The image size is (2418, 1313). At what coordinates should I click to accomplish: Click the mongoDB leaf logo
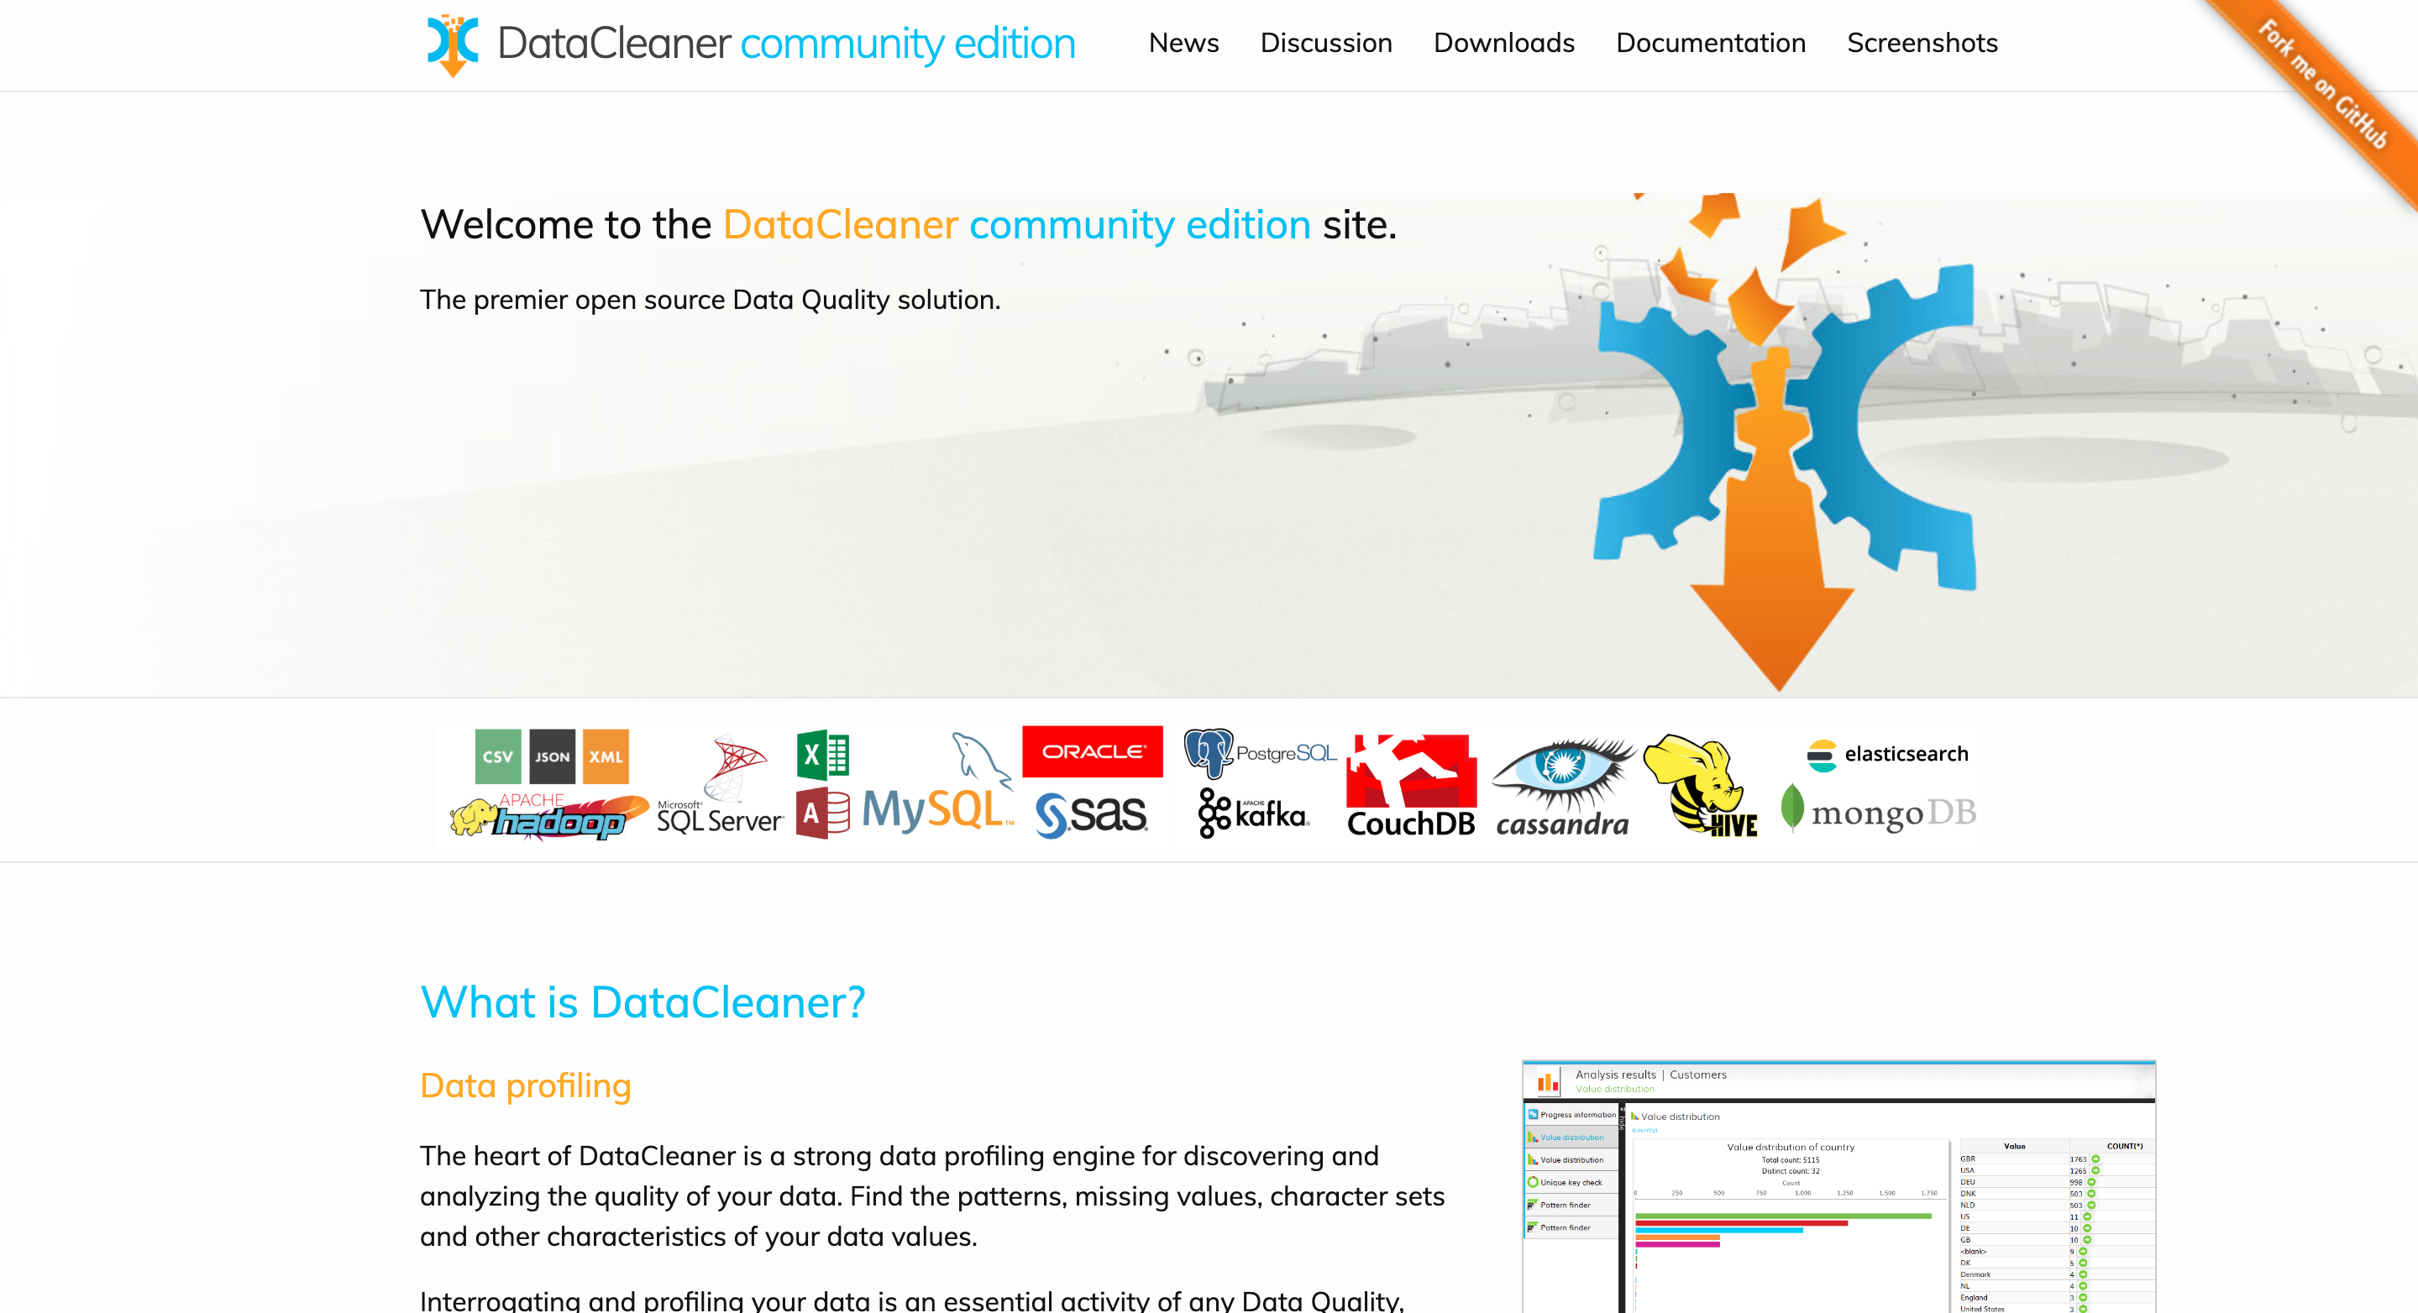click(x=1878, y=810)
